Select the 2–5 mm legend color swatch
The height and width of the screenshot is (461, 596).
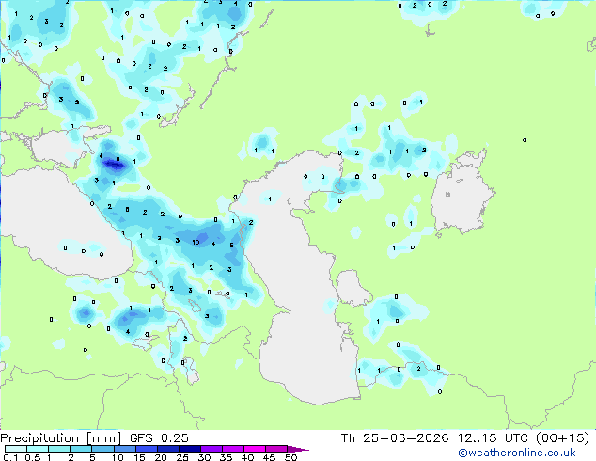[x=81, y=449]
